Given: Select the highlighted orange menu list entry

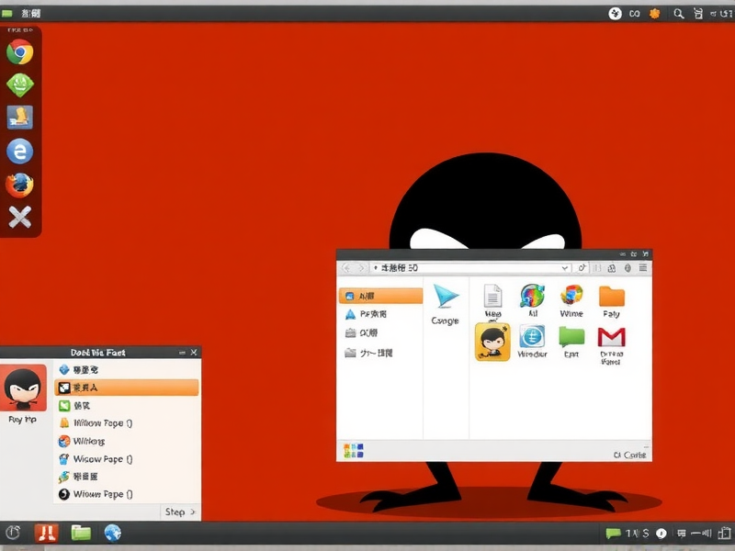Looking at the screenshot, I should 126,388.
